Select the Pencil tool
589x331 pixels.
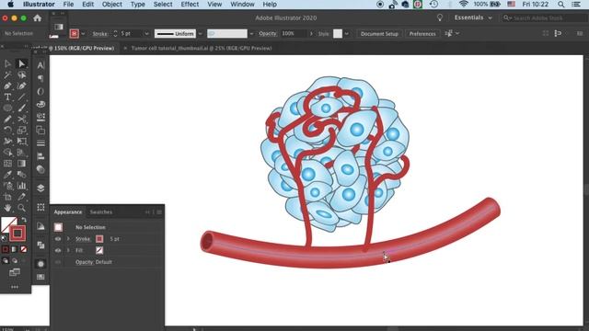pos(7,120)
